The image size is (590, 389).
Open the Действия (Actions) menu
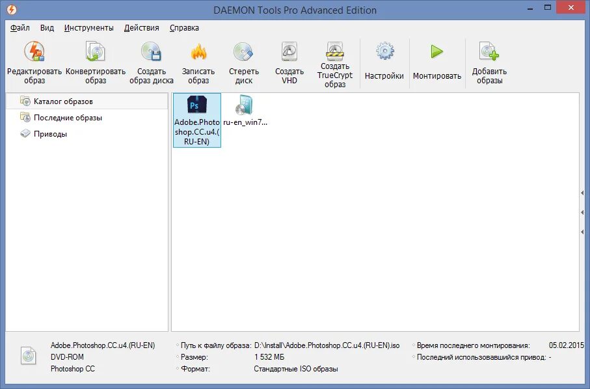[141, 28]
